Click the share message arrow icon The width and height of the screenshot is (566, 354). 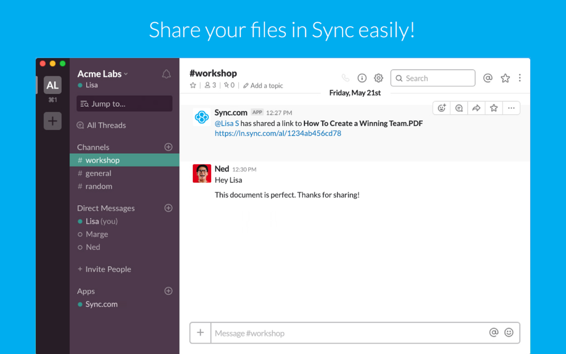tap(476, 108)
